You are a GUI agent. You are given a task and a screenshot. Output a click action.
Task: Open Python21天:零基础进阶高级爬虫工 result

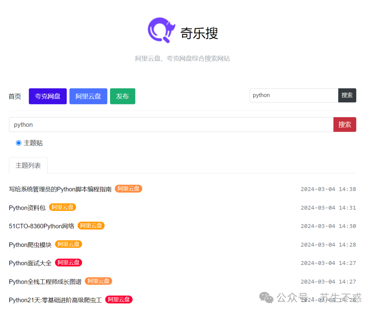[55, 300]
